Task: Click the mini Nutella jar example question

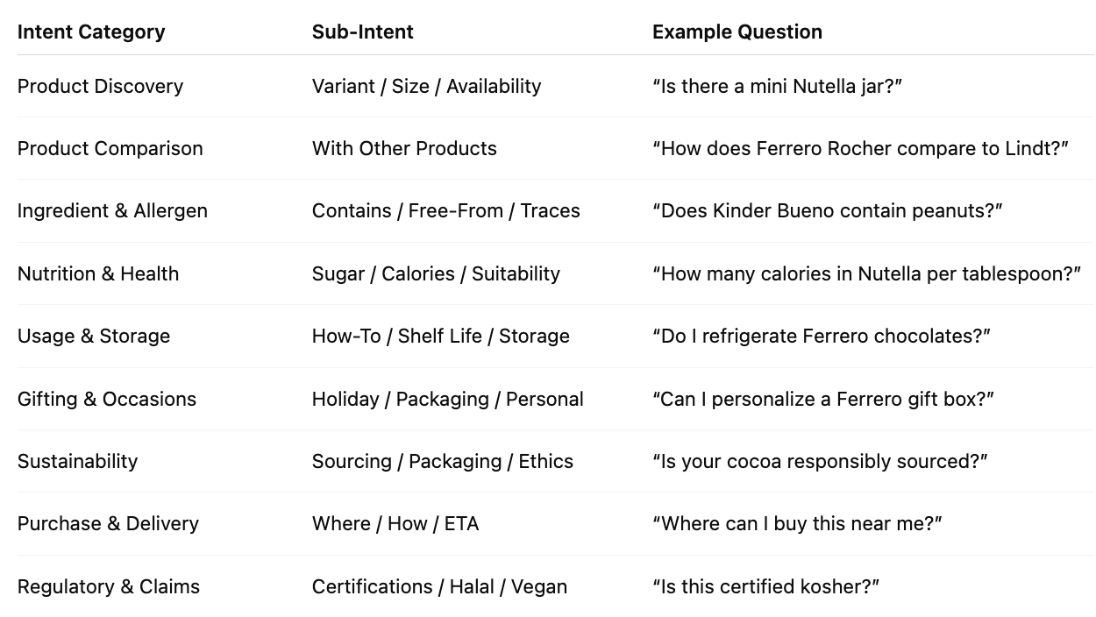Action: pyautogui.click(x=778, y=86)
